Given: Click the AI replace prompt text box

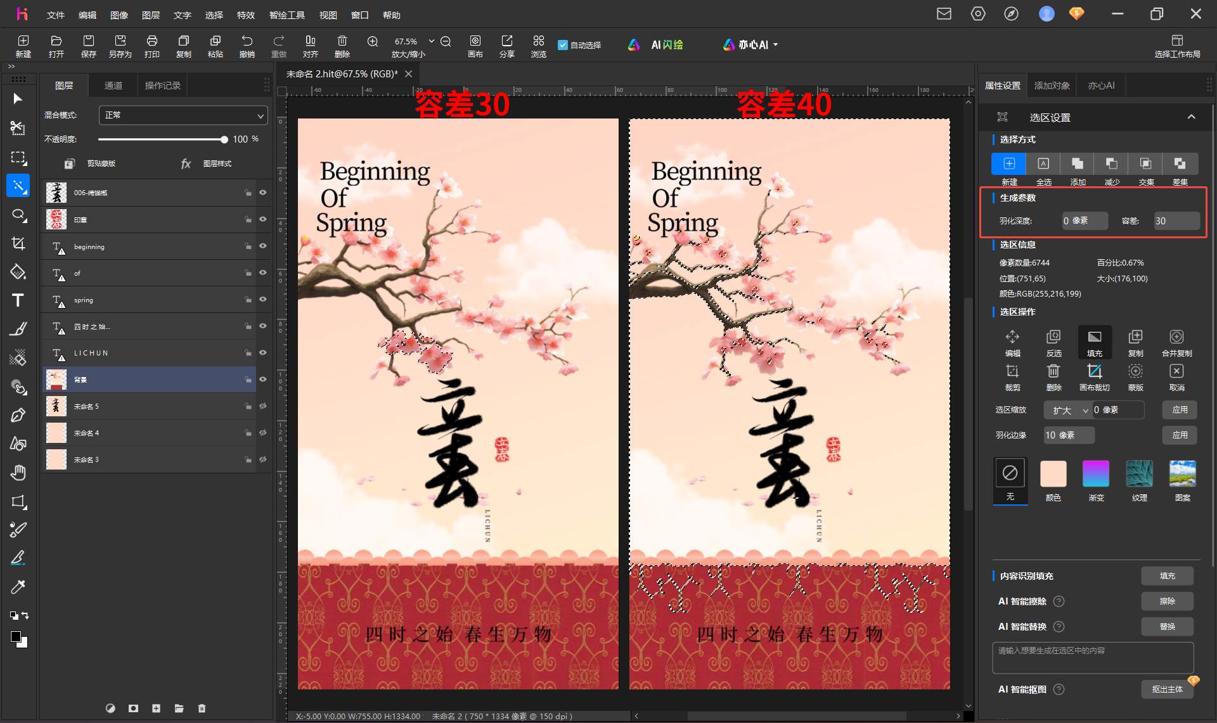Looking at the screenshot, I should coord(1093,658).
